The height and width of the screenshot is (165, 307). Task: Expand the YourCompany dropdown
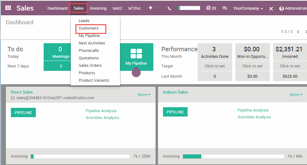click(248, 8)
